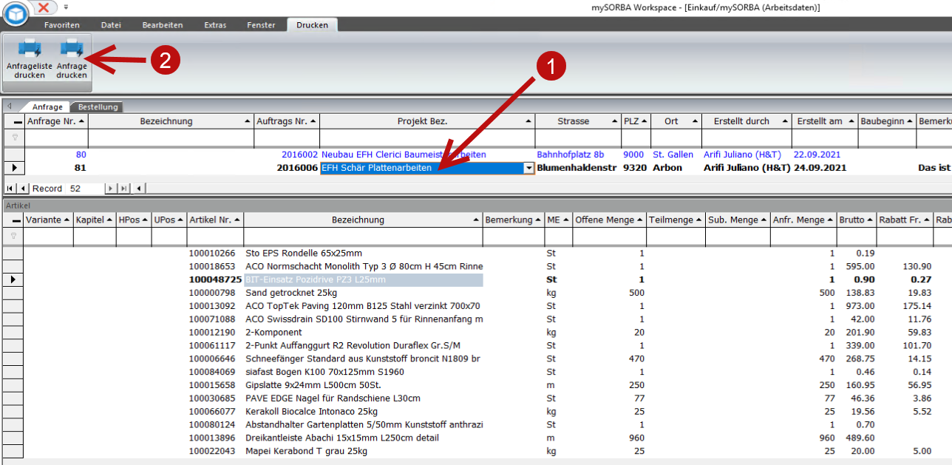The height and width of the screenshot is (465, 952).
Task: Sort by Offene Menge column header
Action: coord(610,220)
